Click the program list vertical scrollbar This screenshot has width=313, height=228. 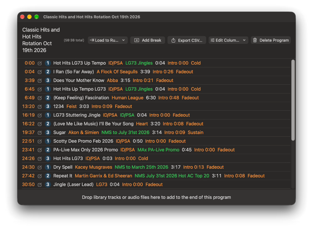point(293,100)
